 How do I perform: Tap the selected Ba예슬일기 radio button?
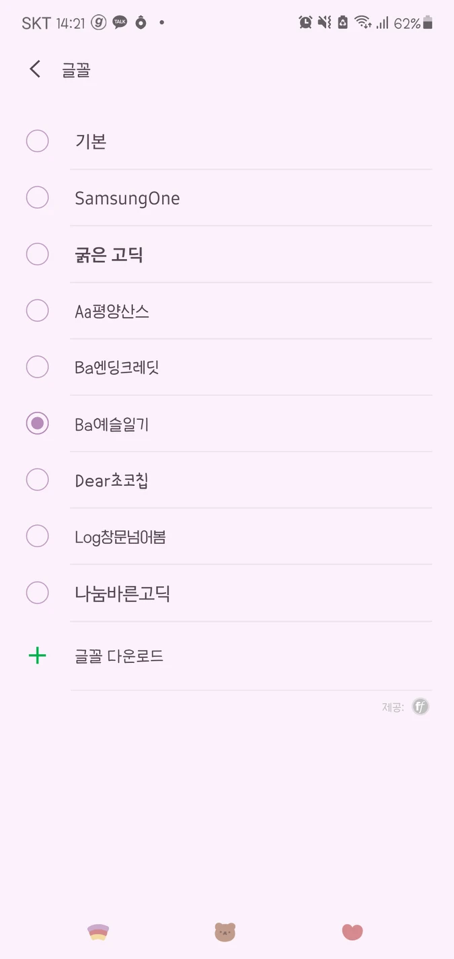[x=37, y=423]
